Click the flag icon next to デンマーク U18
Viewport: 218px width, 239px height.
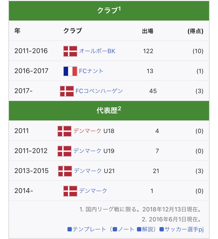coord(65,131)
